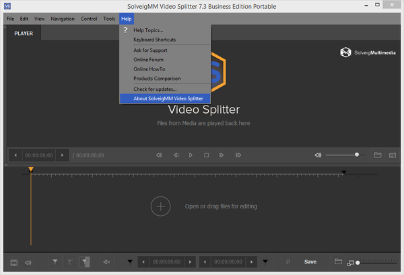Toggle audio track speaker icon in bottom bar
The image size is (404, 275).
(x=28, y=262)
